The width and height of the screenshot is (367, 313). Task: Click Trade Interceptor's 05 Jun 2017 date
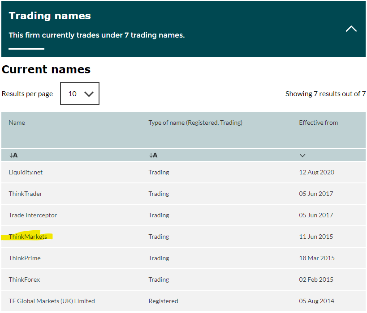pos(316,215)
